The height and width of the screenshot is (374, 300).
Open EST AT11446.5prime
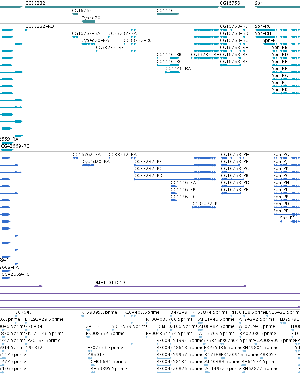[216, 319]
